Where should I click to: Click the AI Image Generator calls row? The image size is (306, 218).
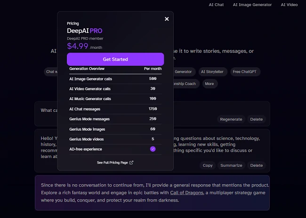click(x=115, y=79)
